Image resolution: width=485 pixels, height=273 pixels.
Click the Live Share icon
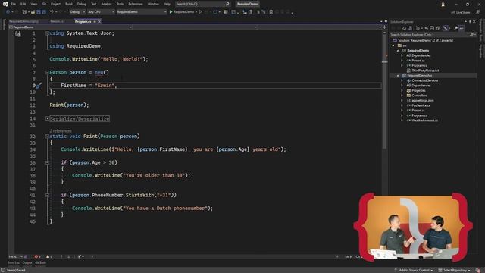[453, 12]
